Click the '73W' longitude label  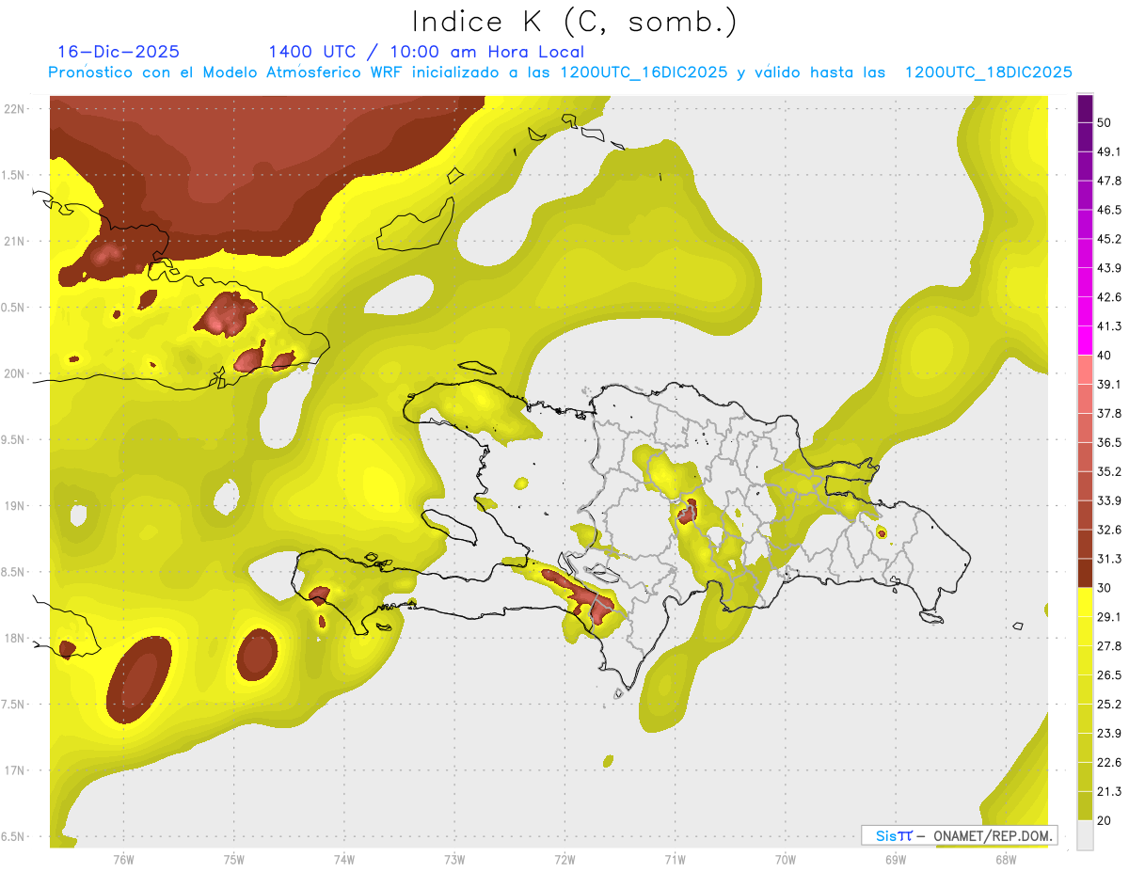tap(454, 860)
